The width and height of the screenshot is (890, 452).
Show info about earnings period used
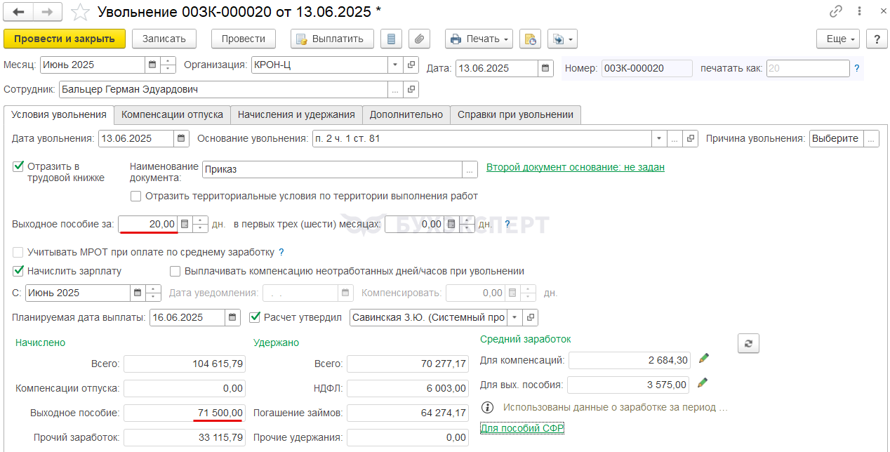point(487,407)
